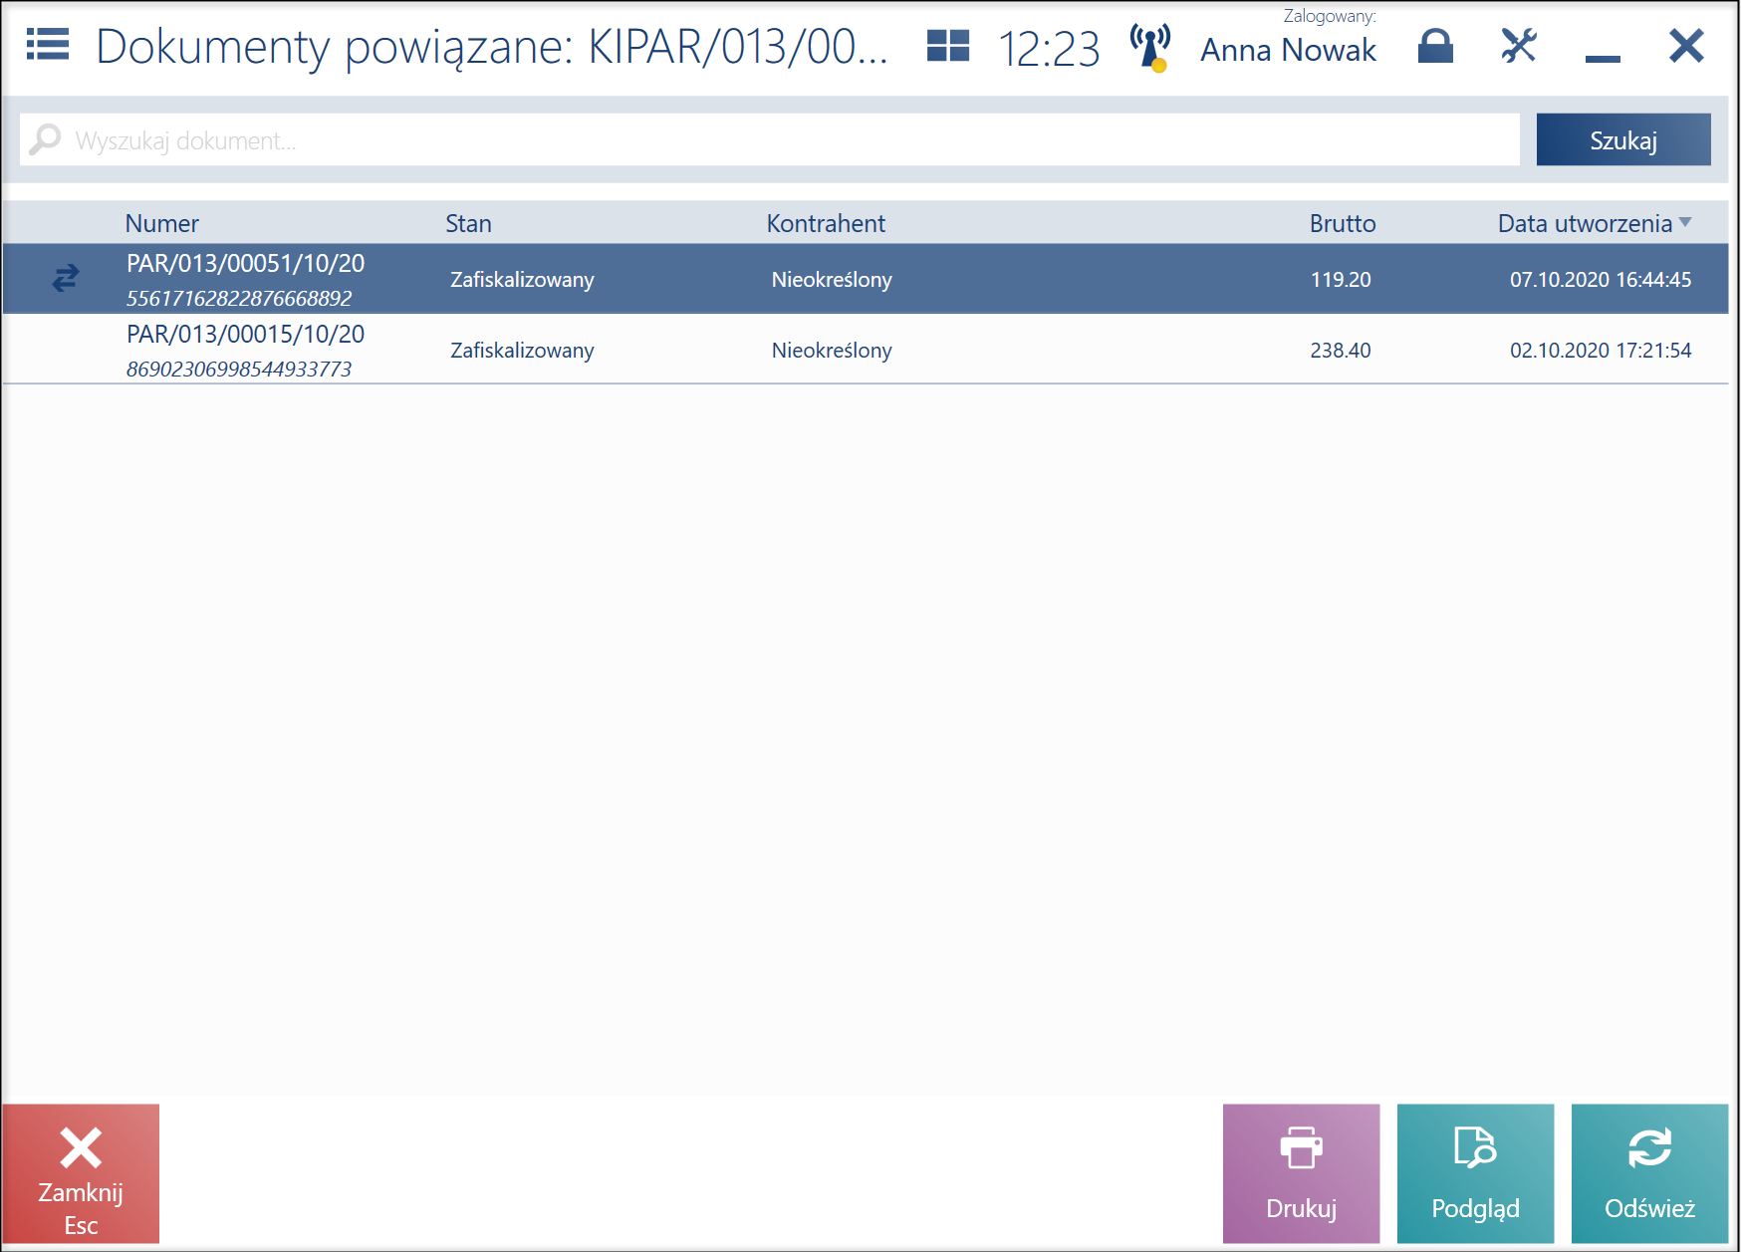The width and height of the screenshot is (1741, 1252).
Task: Click document code 55617162822876668892
Action: point(239,298)
